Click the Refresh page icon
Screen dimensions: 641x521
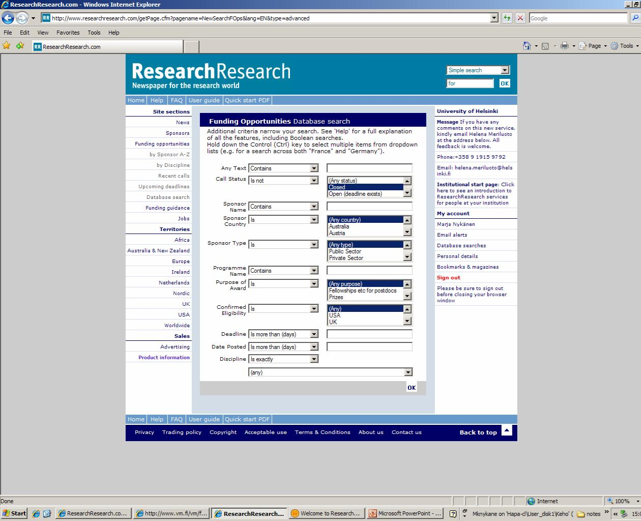tap(507, 18)
